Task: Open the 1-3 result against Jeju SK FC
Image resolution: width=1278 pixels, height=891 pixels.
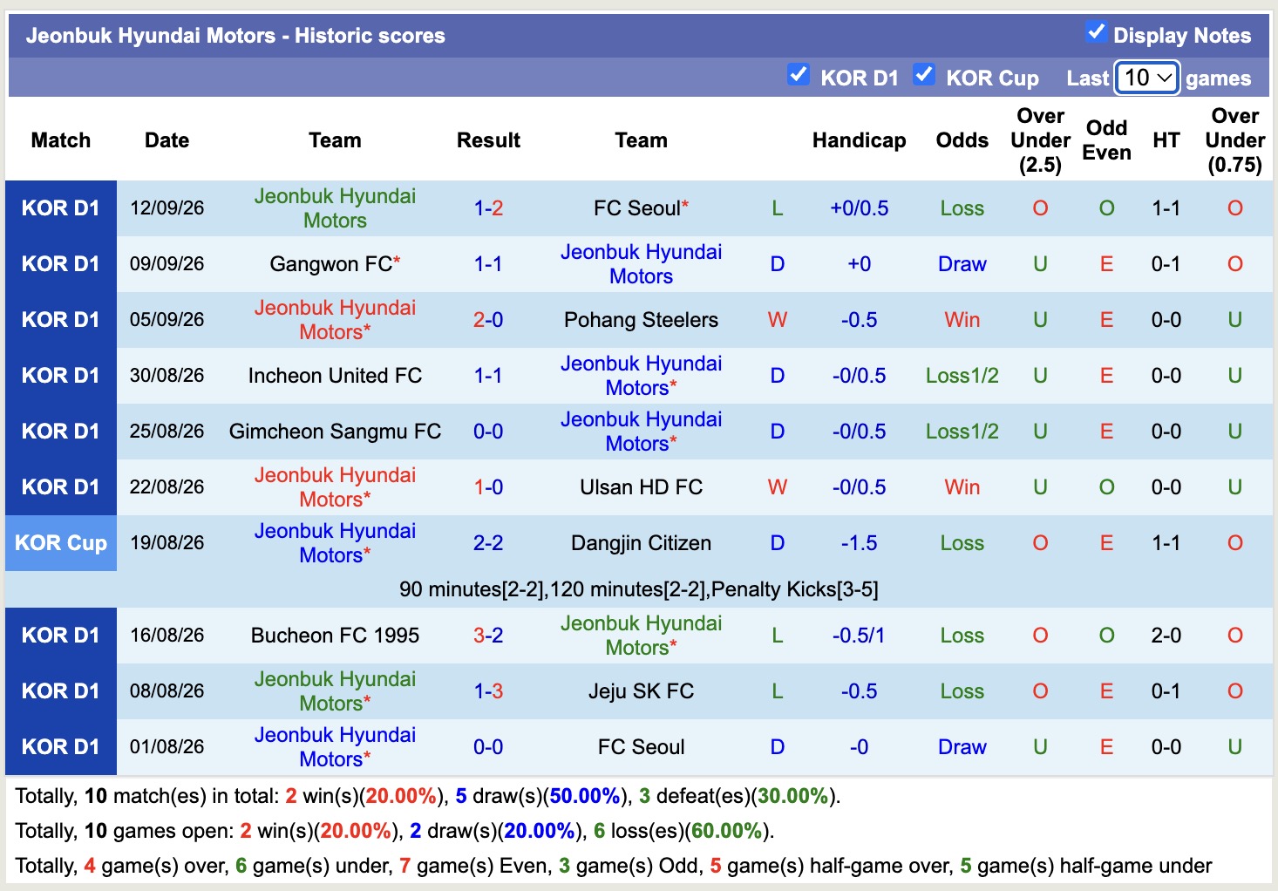Action: click(488, 691)
